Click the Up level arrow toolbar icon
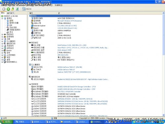Image resolution: width=165 pixels, height=124 pixels. coord(13,9)
